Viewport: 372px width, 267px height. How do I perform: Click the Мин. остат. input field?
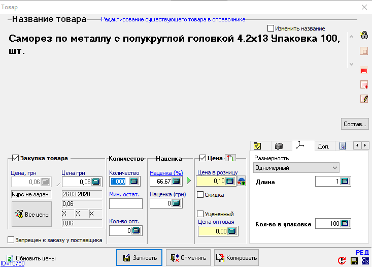[125, 203]
